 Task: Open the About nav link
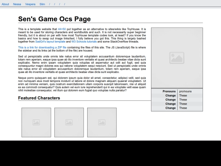[x=5, y=4]
